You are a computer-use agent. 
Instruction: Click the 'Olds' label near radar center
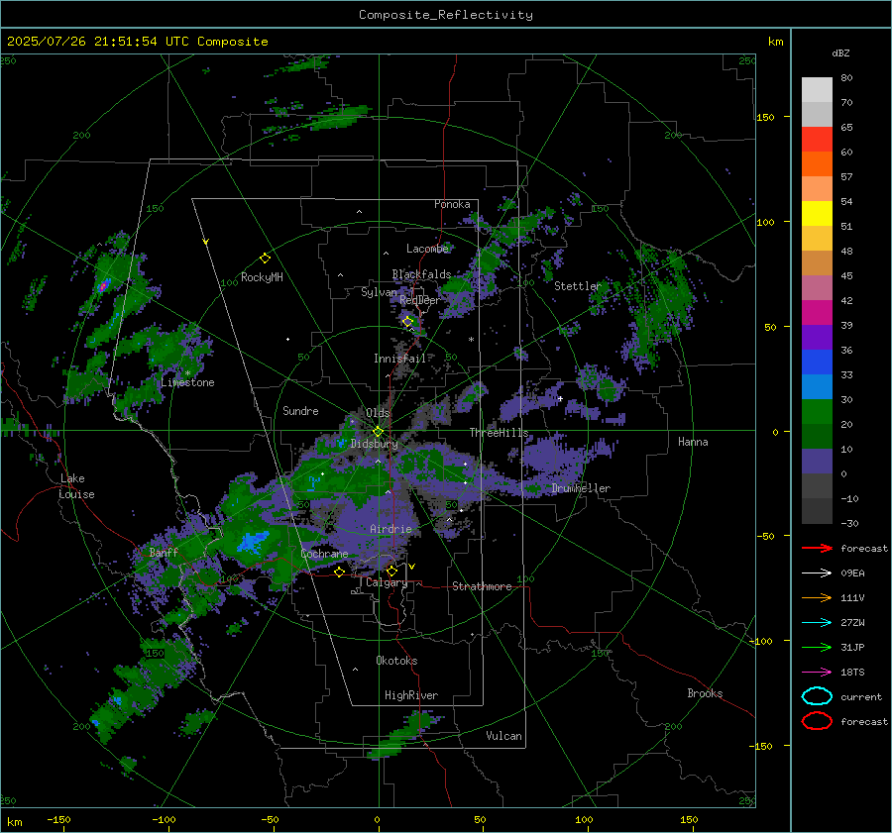378,413
